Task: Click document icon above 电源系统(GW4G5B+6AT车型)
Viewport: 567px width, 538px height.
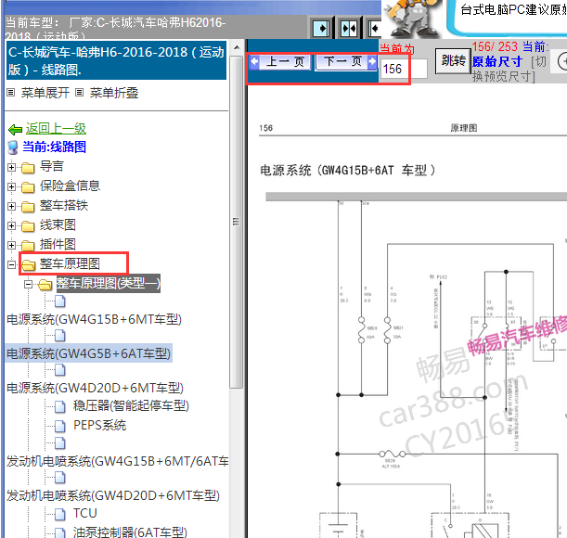Action: (60, 336)
